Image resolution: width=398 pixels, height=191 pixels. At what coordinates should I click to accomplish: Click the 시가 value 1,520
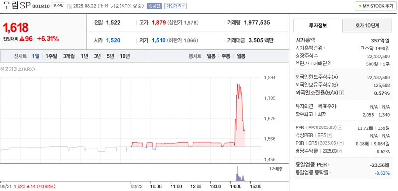coord(113,40)
